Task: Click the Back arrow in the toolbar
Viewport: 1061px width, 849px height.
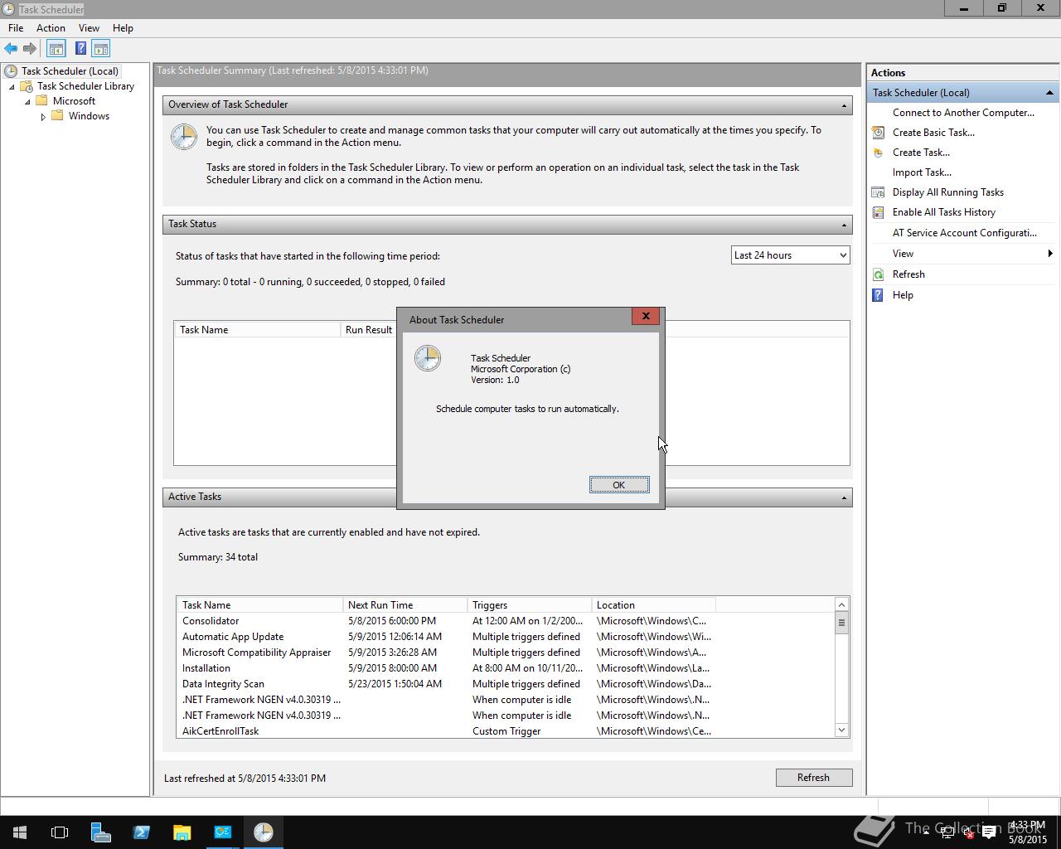Action: point(11,49)
